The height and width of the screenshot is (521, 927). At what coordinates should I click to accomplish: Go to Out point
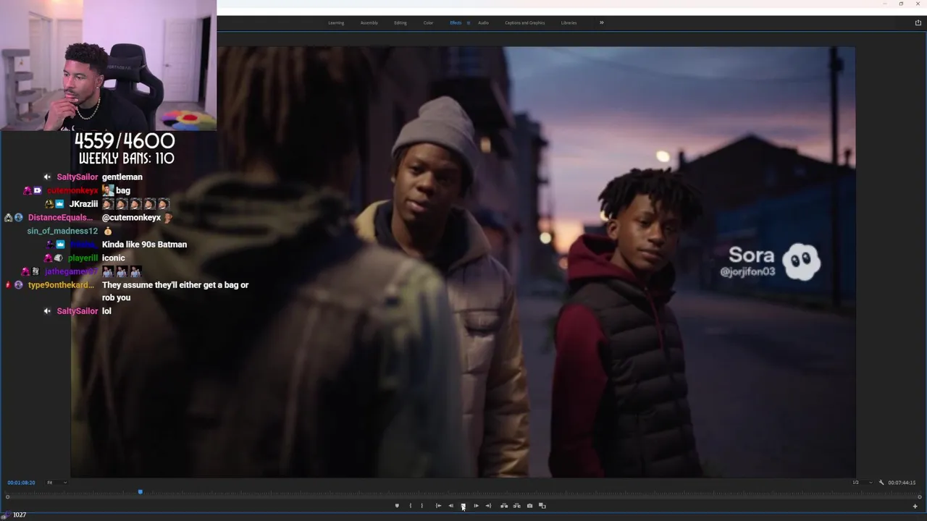(x=488, y=506)
